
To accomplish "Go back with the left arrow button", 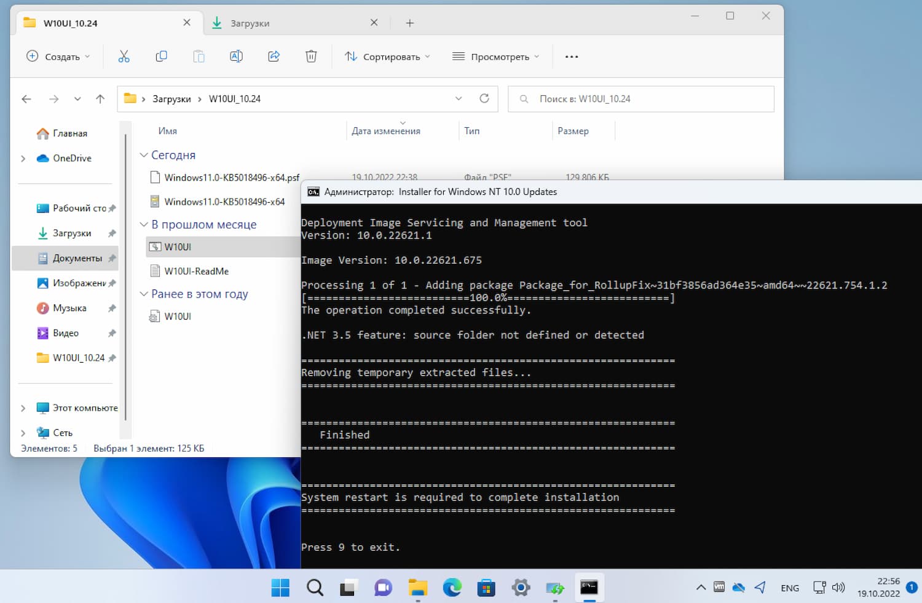I will [26, 99].
